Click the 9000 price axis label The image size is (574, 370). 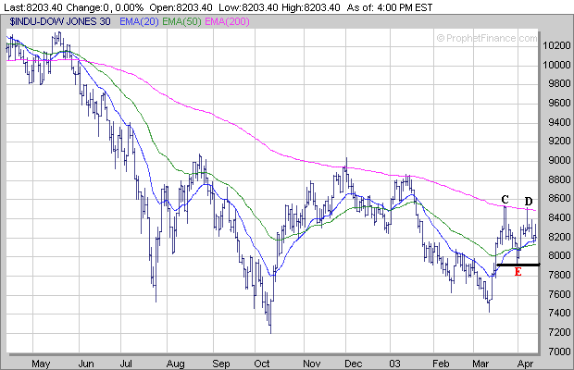coord(559,160)
